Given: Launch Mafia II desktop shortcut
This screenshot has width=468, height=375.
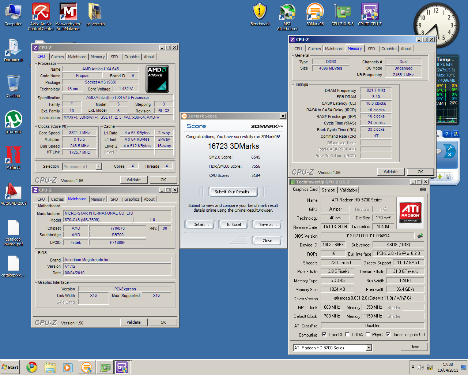Looking at the screenshot, I should pos(13,158).
